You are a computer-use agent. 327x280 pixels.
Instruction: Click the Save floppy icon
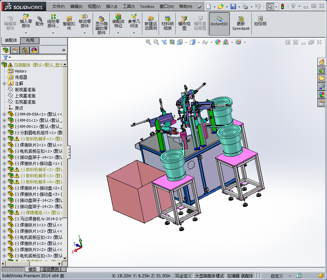[x=233, y=6]
